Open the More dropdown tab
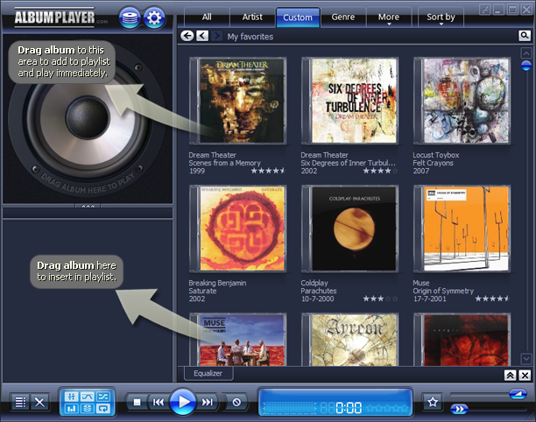536x422 pixels. pyautogui.click(x=389, y=18)
